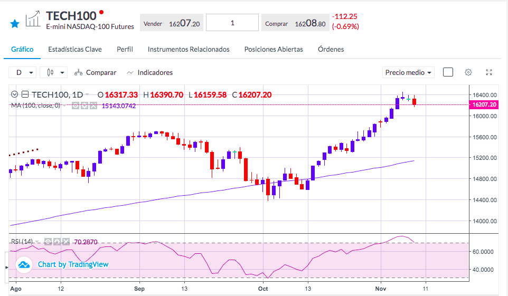Click the small arrow at RSI pane left edge
The width and height of the screenshot is (508, 296).
point(6,268)
